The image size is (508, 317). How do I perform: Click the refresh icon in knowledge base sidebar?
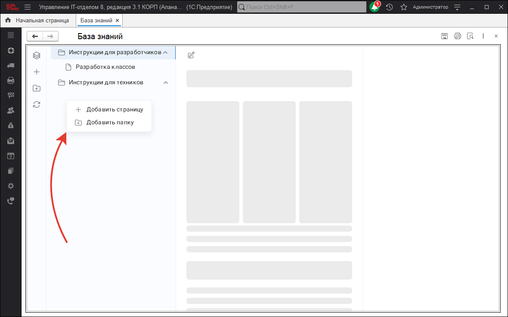(37, 105)
